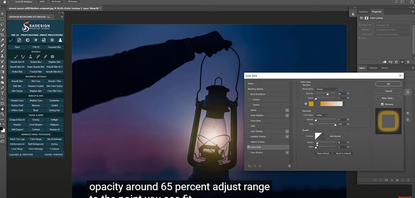This screenshot has width=415, height=198.
Task: Click the orange glow color swatch
Action: coord(311,103)
